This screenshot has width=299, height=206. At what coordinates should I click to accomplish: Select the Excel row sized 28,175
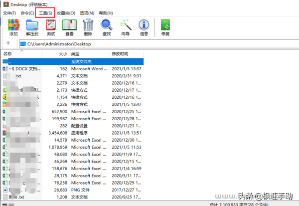73,176
